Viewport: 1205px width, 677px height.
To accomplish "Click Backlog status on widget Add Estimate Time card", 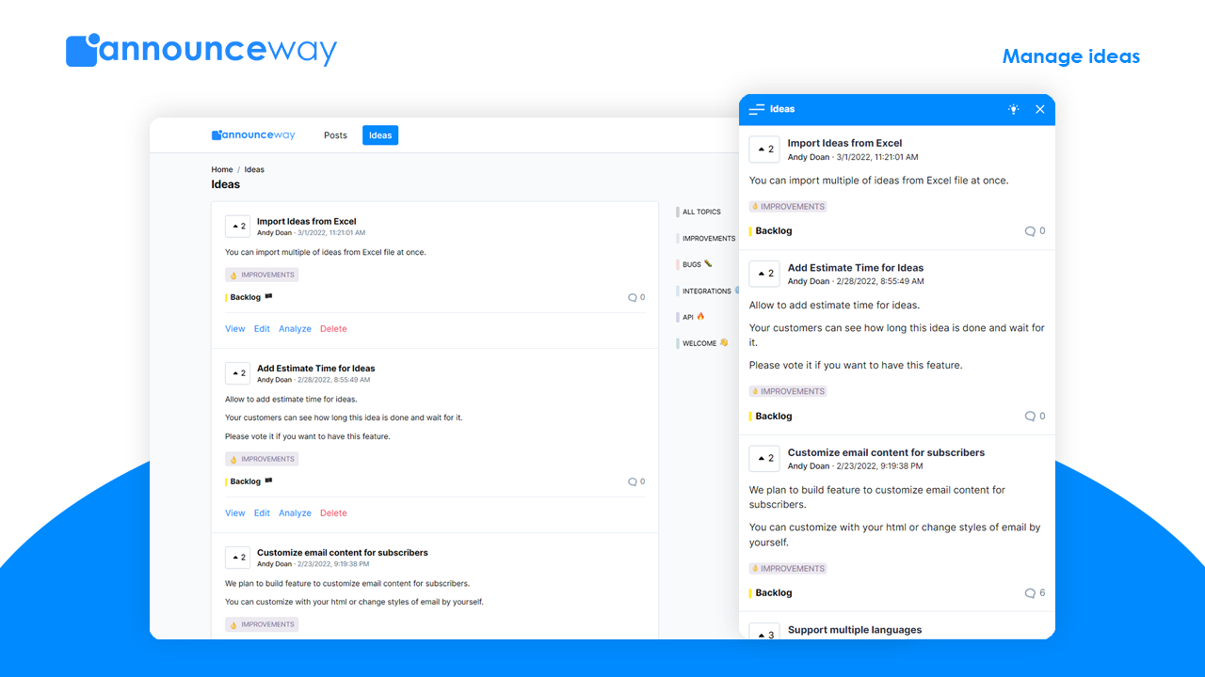I will coord(772,416).
